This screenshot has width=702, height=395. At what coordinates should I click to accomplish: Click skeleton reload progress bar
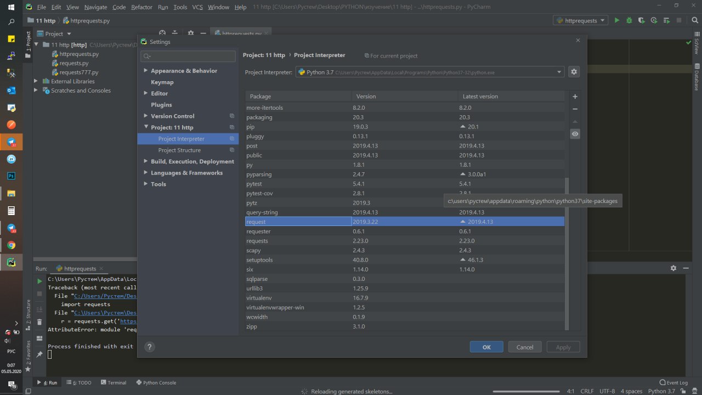tap(525, 391)
